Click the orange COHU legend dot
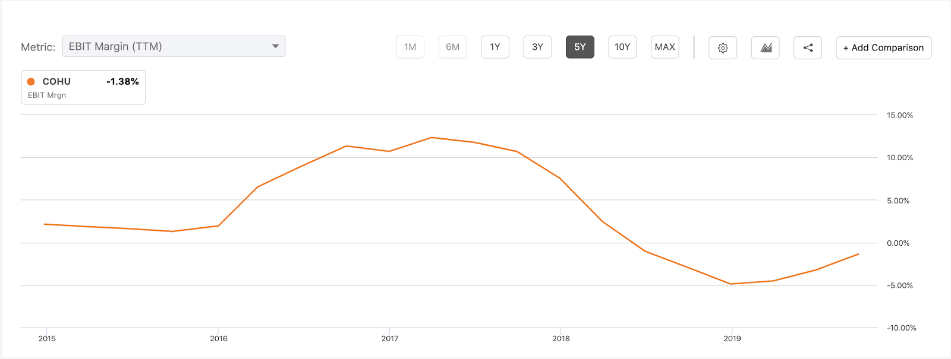Viewport: 951px width, 359px height. point(32,81)
